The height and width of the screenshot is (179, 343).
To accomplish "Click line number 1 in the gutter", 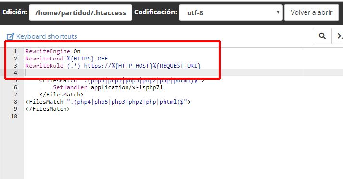I will click(x=15, y=51).
